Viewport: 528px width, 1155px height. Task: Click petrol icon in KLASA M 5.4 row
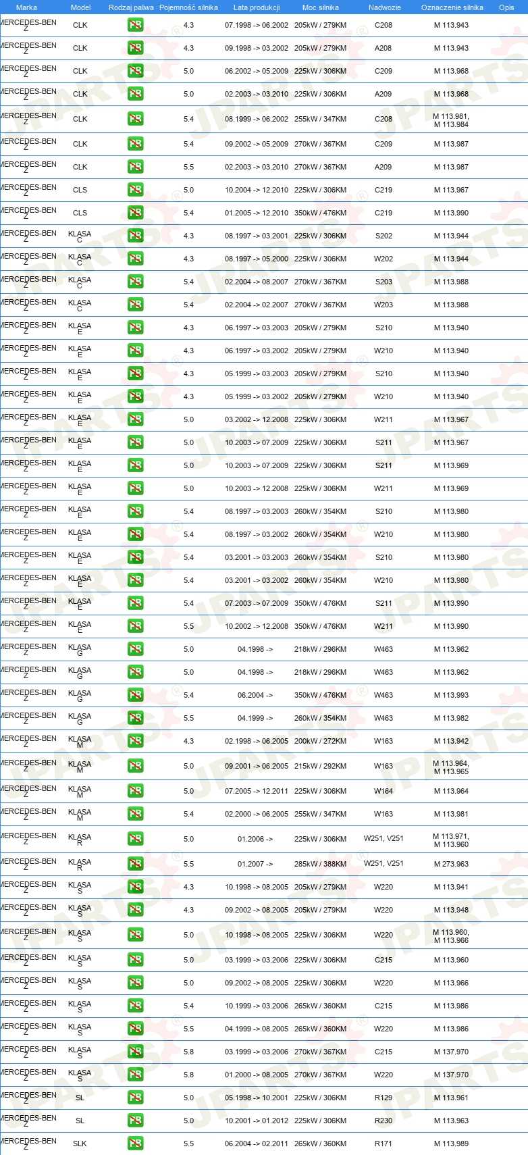tap(135, 814)
